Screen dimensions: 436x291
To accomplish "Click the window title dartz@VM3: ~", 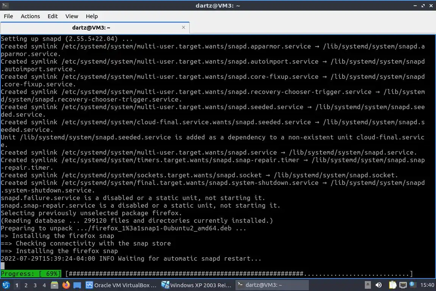I will click(x=218, y=6).
